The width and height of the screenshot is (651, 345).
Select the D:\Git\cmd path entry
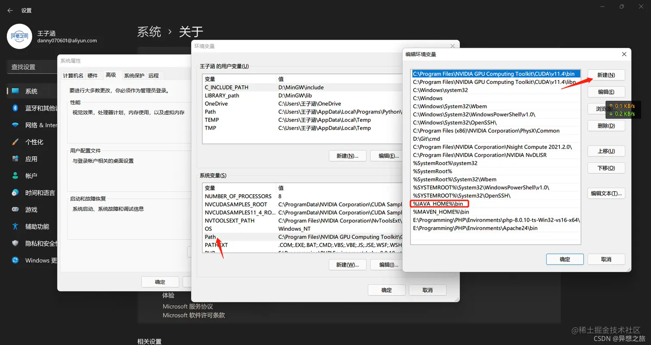coord(496,139)
